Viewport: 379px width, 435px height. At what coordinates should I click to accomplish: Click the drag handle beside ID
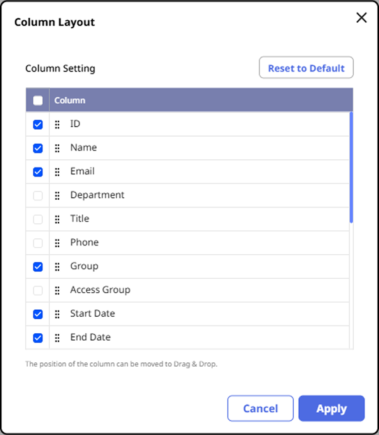pos(57,125)
